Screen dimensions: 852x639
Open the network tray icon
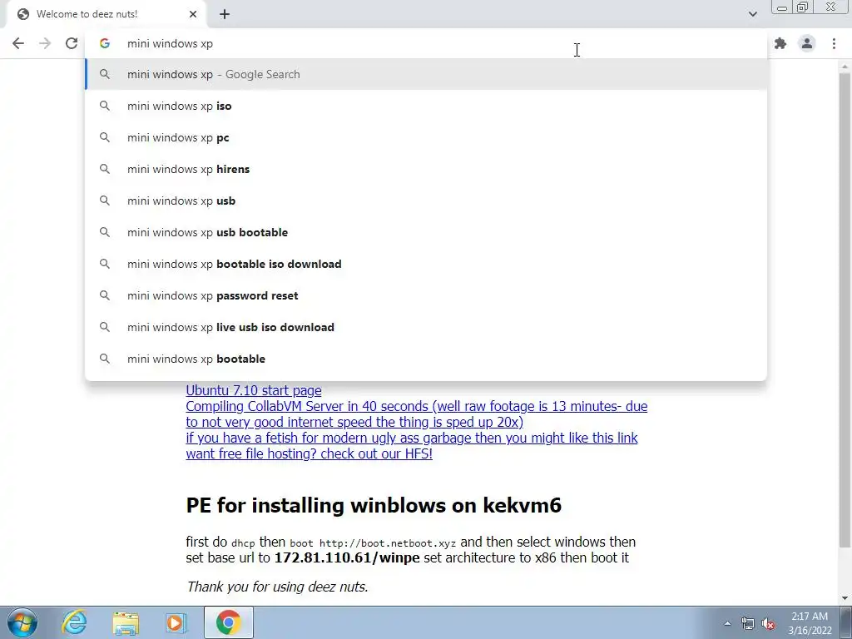748,623
